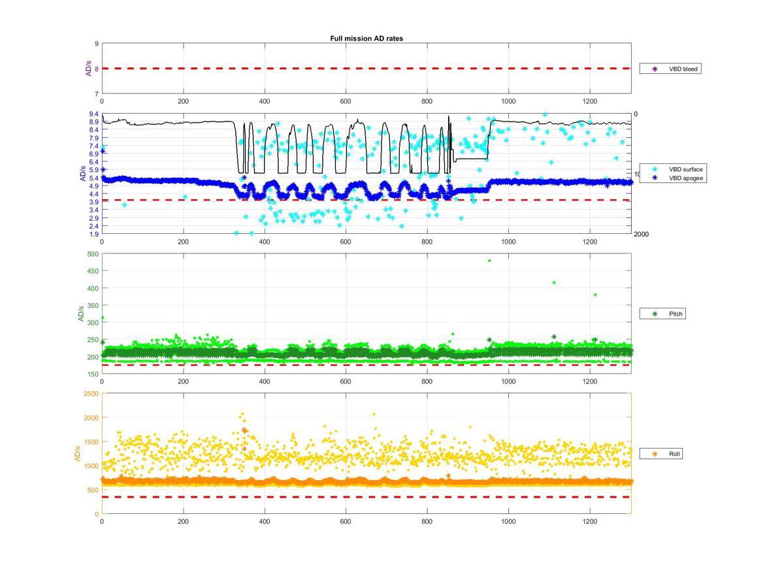
Task: Click the 2500 tick on the Roll plot axis
Action: [x=91, y=394]
